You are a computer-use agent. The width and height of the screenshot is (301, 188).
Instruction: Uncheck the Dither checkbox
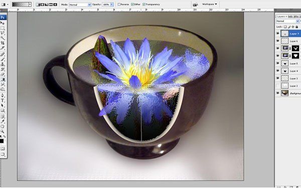pos(132,4)
